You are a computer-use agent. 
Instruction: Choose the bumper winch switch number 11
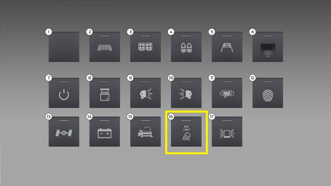(x=227, y=93)
